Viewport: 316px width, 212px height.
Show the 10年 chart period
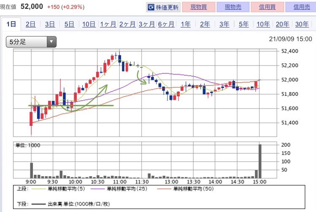click(263, 24)
